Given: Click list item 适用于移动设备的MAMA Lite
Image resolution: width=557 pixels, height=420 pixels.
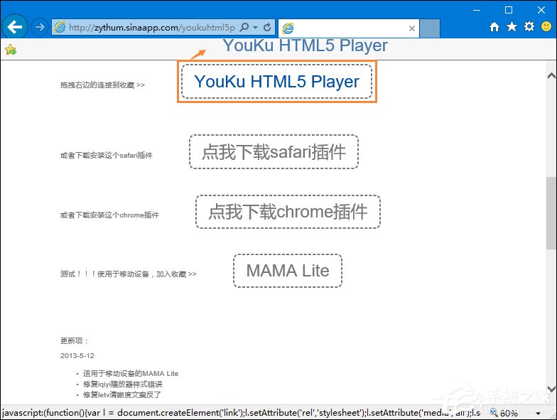Looking at the screenshot, I should (131, 374).
